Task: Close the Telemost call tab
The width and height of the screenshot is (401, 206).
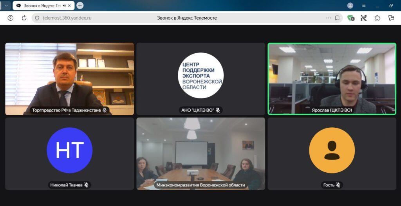Action: (70, 5)
